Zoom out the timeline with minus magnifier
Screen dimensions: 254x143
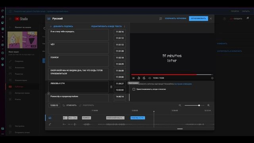tap(180, 105)
